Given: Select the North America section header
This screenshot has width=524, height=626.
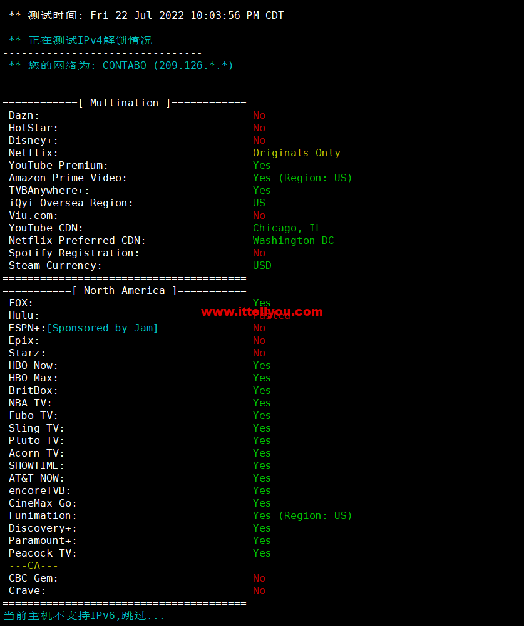Looking at the screenshot, I should (x=125, y=291).
